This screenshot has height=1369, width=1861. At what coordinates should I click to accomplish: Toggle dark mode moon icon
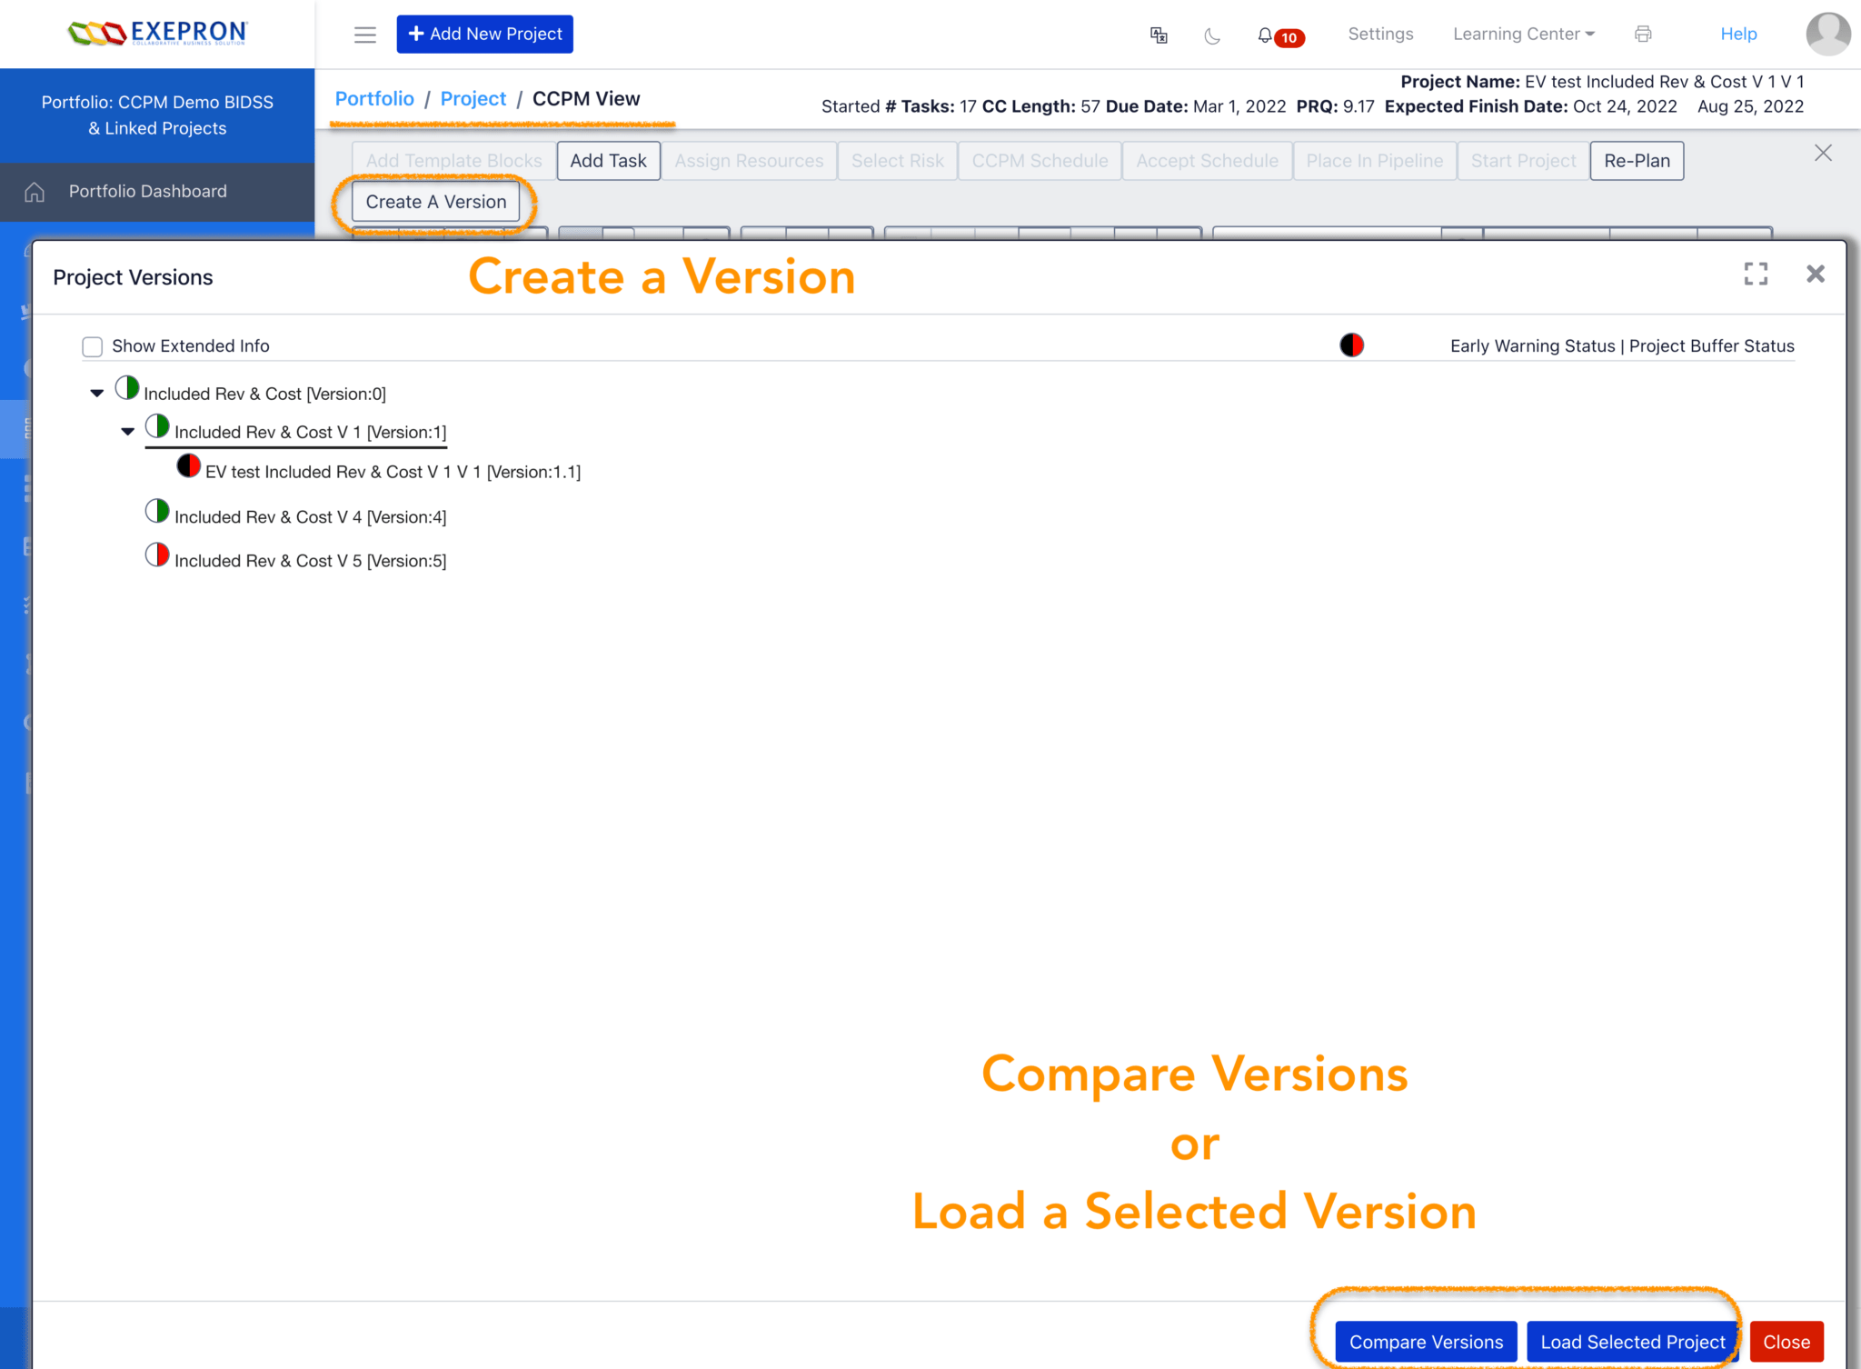coord(1212,35)
